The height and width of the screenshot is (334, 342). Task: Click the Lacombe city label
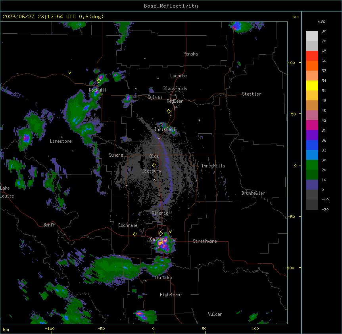pyautogui.click(x=179, y=76)
